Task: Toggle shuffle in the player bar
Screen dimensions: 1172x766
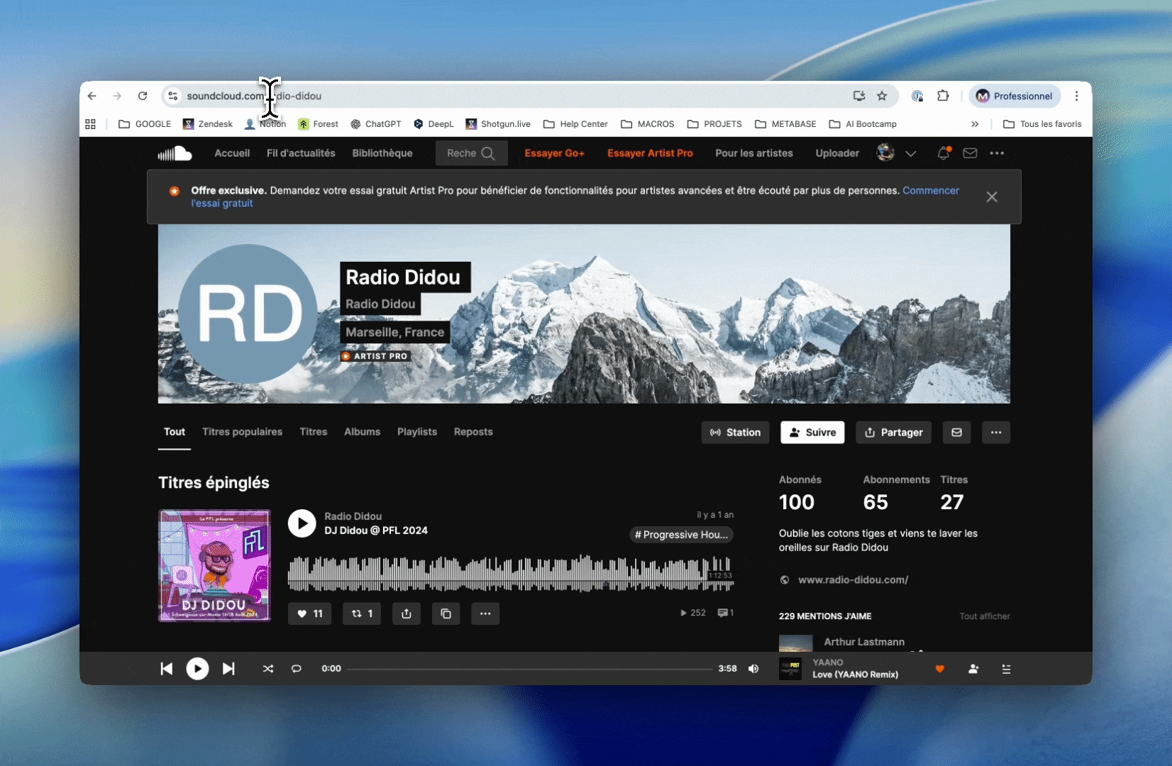Action: 268,669
